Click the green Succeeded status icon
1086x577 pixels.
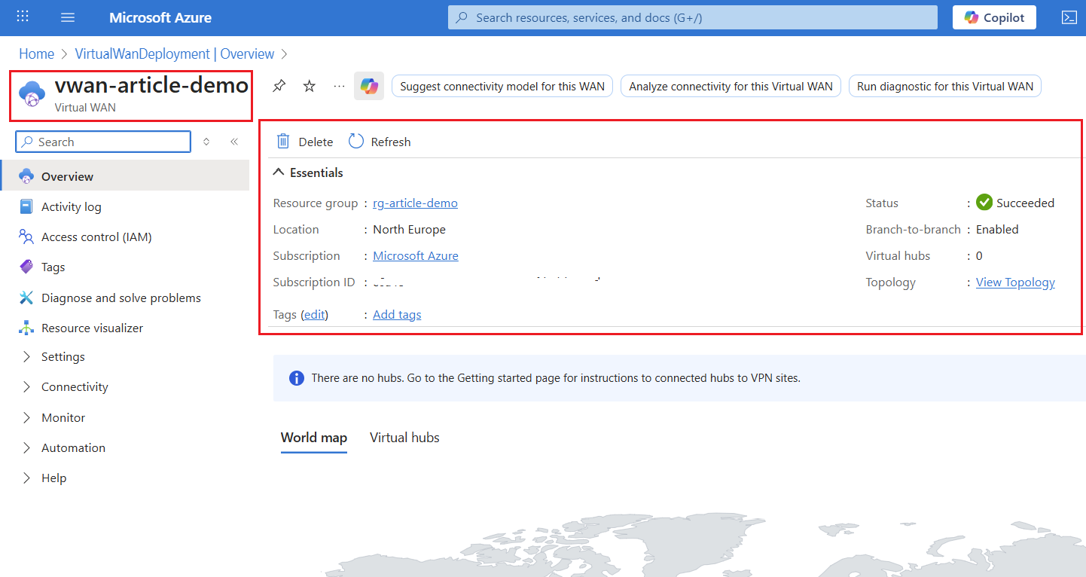coord(984,203)
